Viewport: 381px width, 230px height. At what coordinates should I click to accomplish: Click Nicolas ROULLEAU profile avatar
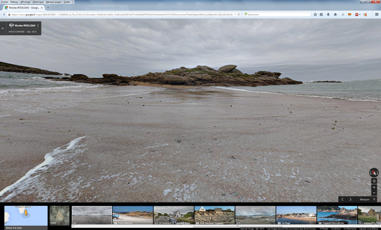[11, 26]
